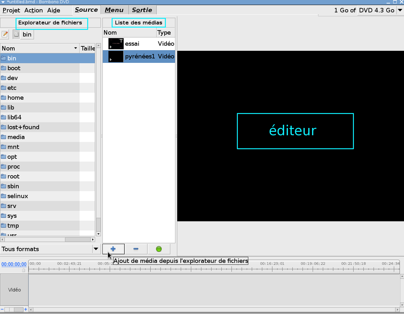Open the Action menu

click(x=34, y=10)
